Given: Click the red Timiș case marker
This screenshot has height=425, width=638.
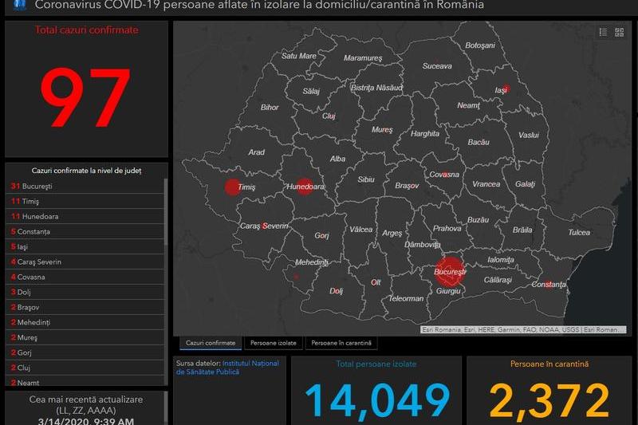Looking at the screenshot, I should [x=231, y=187].
